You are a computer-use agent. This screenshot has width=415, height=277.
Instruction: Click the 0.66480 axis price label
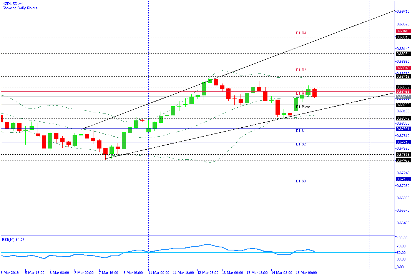(x=403, y=223)
